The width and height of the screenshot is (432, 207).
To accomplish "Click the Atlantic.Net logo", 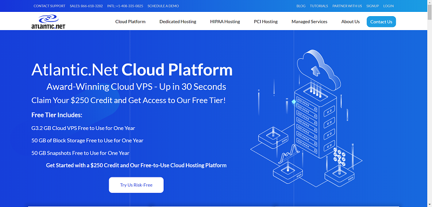I will tap(48, 22).
